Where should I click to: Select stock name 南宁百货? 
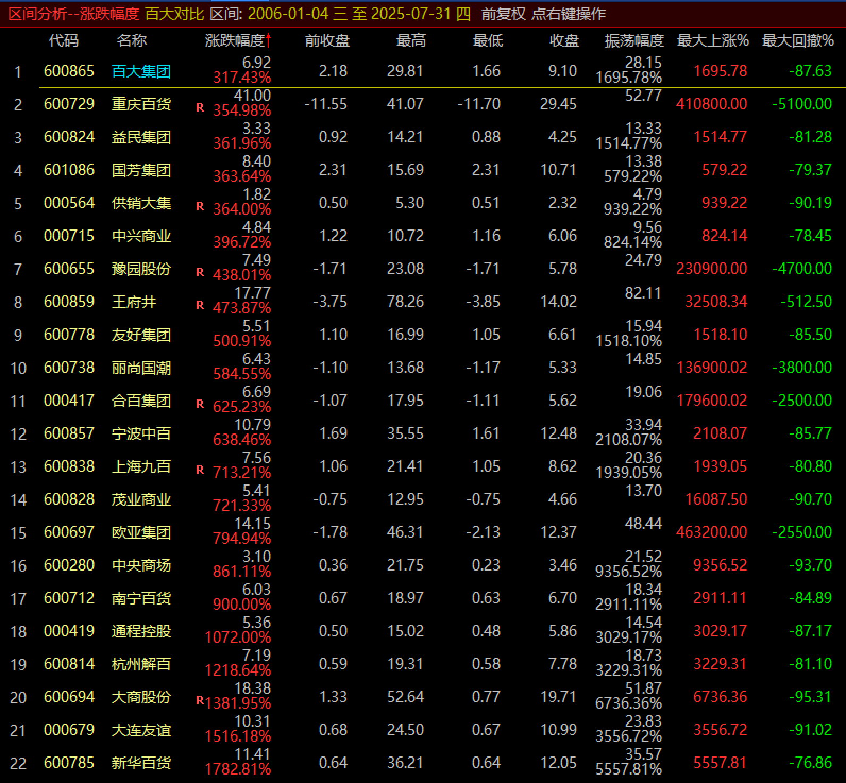pos(141,598)
